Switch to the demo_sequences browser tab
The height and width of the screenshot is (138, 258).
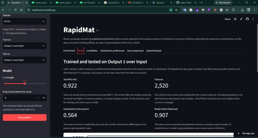click(x=42, y=3)
